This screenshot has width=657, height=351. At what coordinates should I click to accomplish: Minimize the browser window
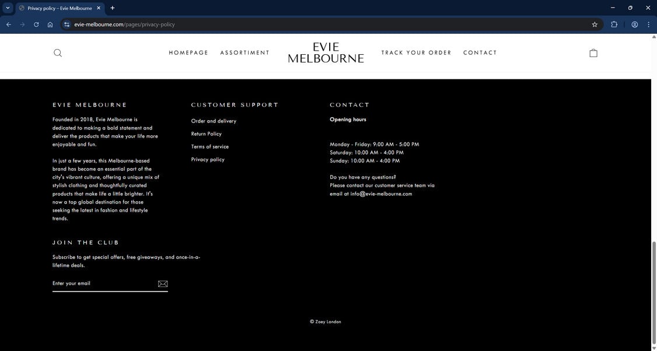[x=613, y=8]
